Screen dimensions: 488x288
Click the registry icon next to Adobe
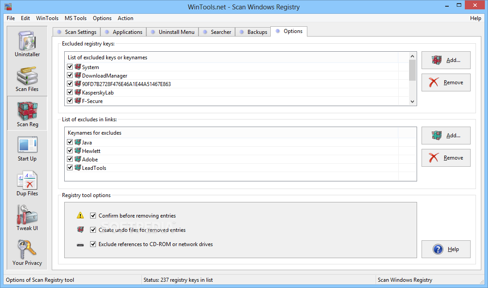pyautogui.click(x=78, y=159)
